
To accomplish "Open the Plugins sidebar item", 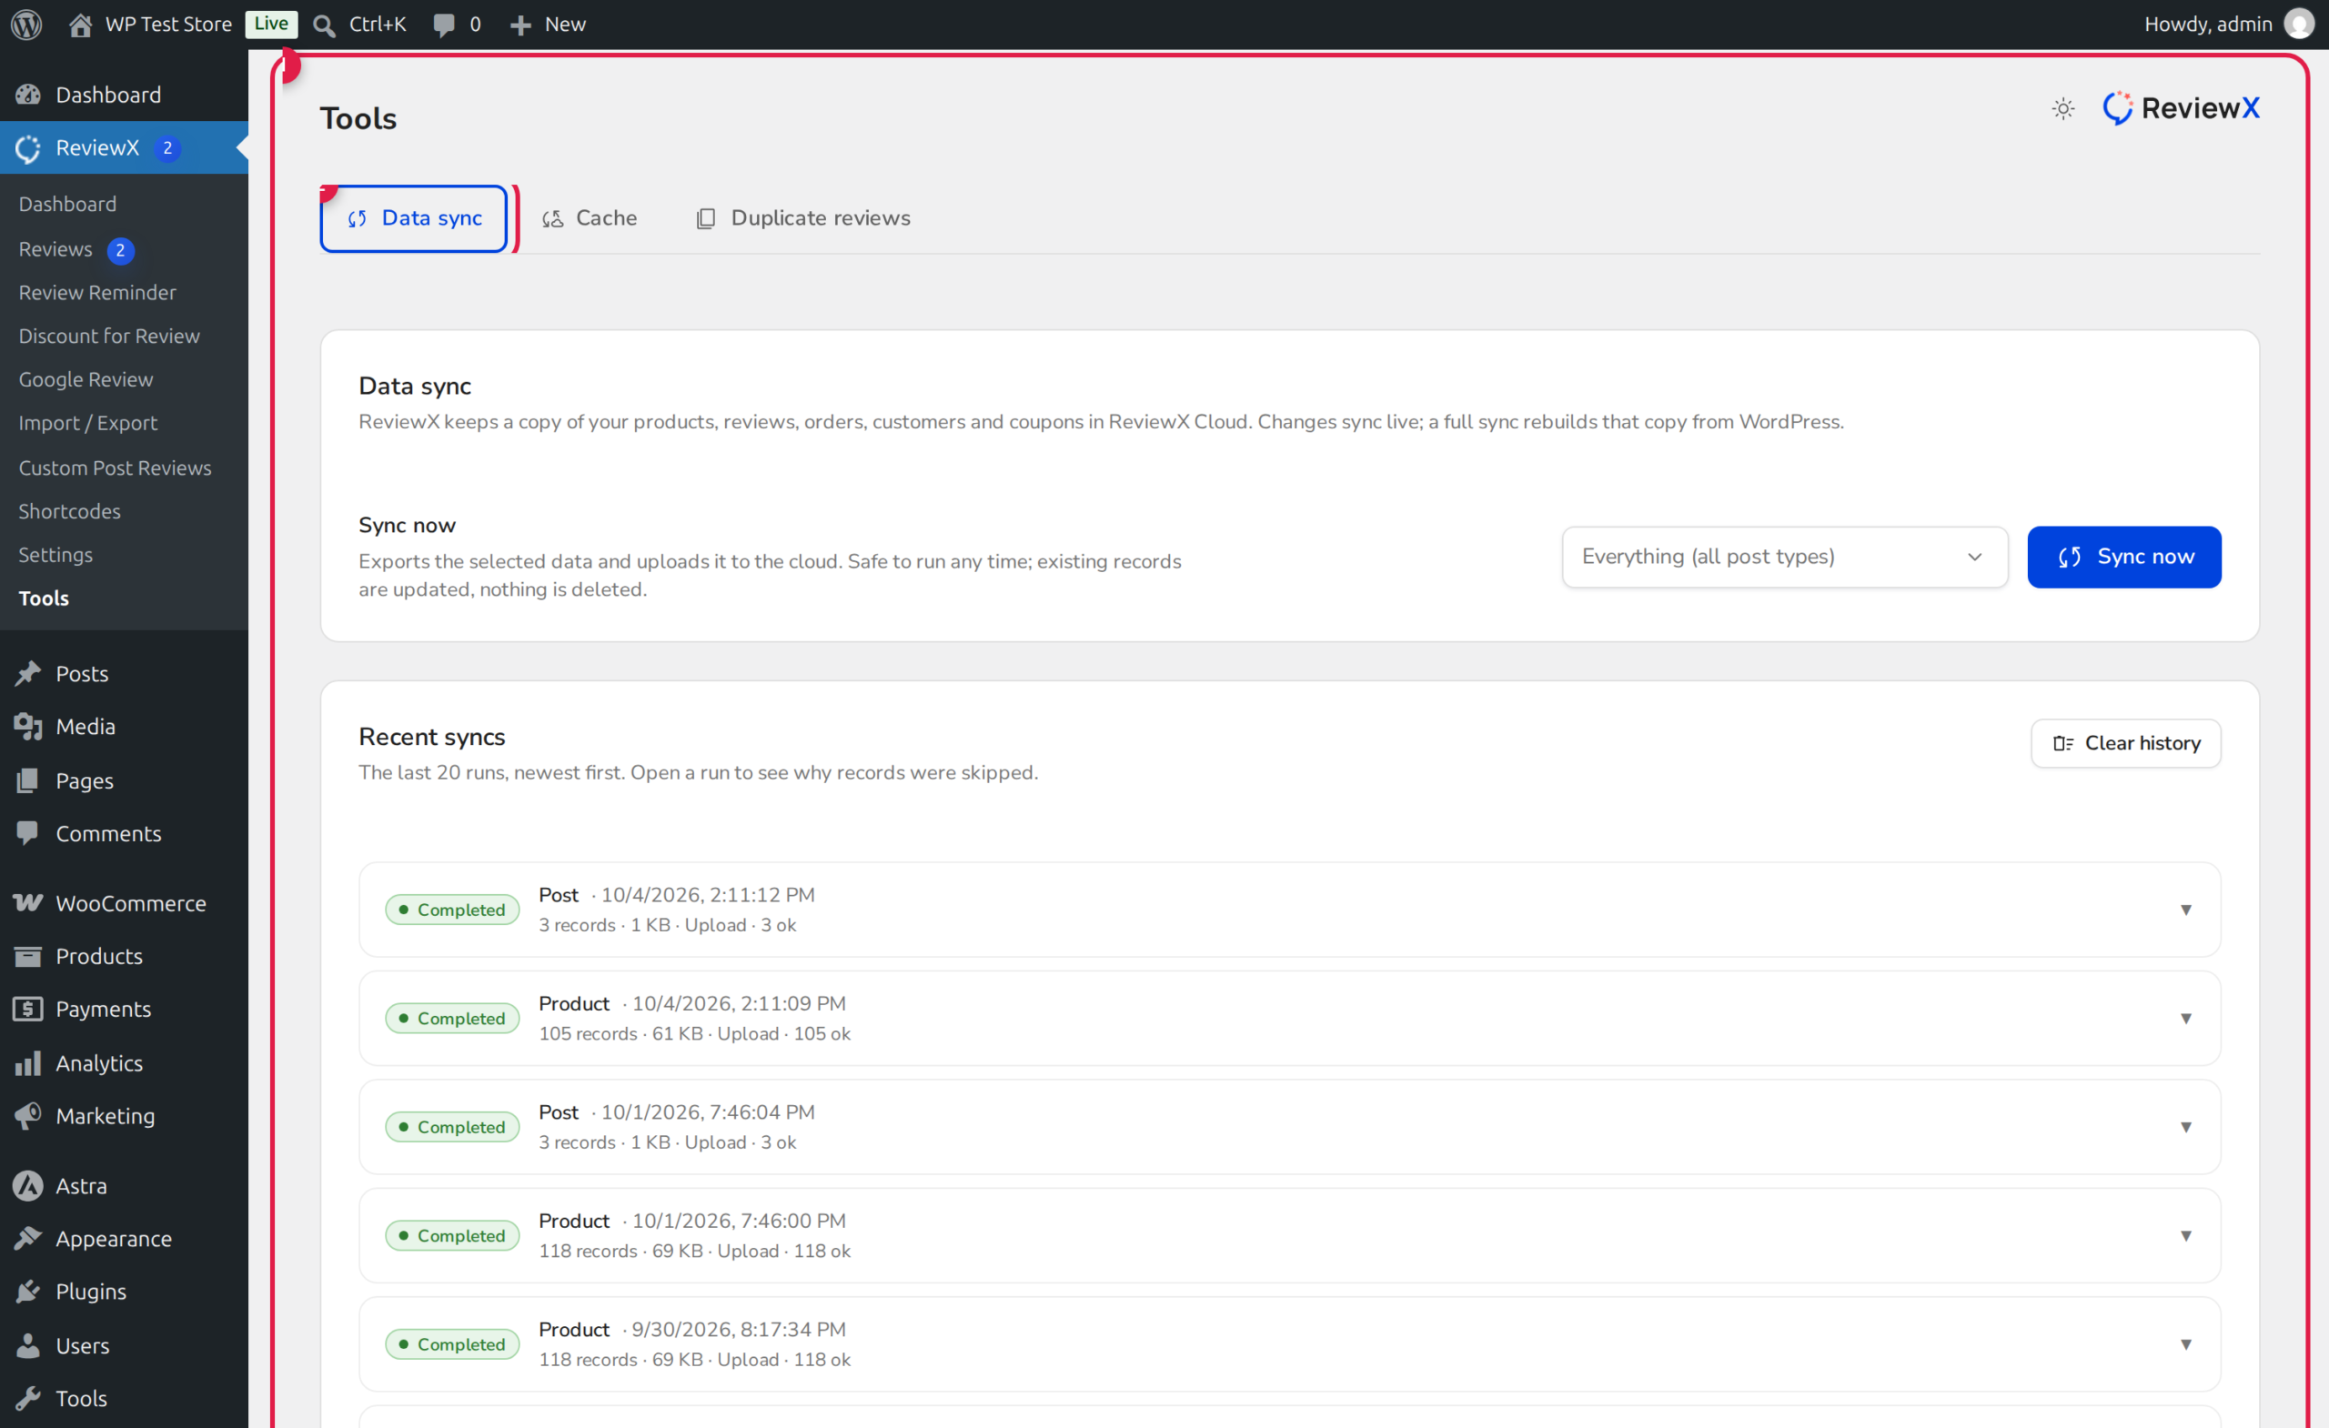I will point(124,1292).
